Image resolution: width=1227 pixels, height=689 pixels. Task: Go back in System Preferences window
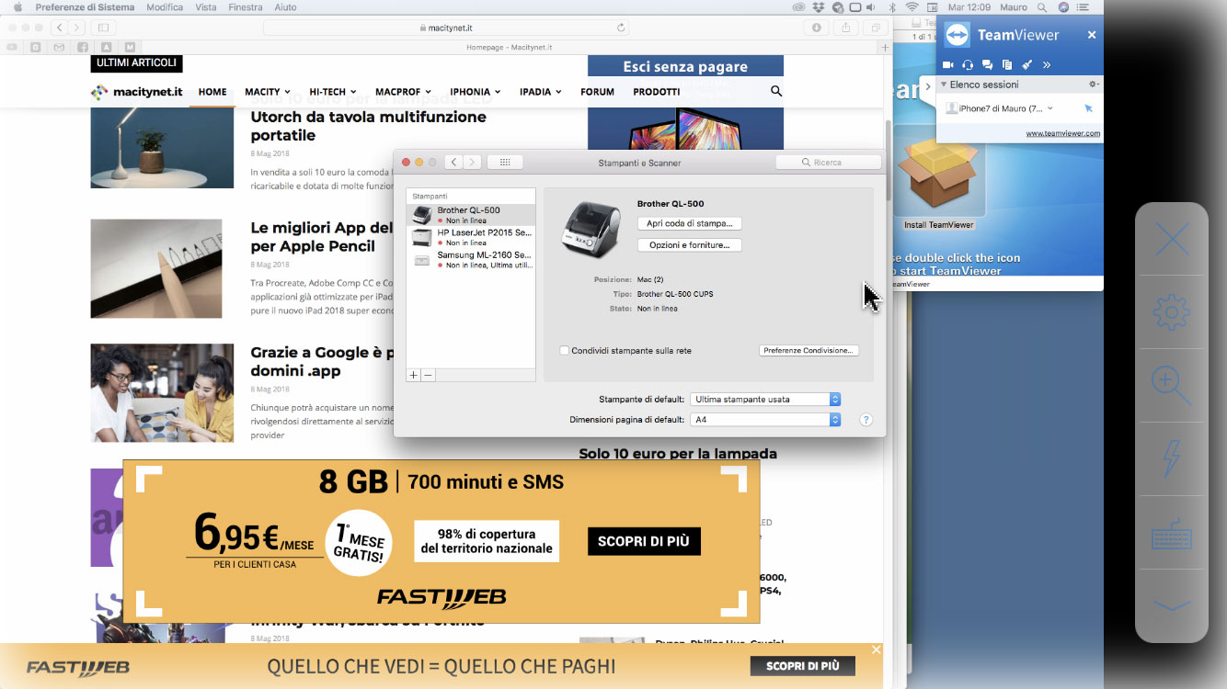pyautogui.click(x=453, y=163)
